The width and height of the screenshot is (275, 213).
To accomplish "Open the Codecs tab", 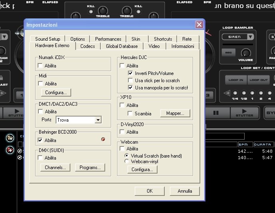I will coord(88,46).
